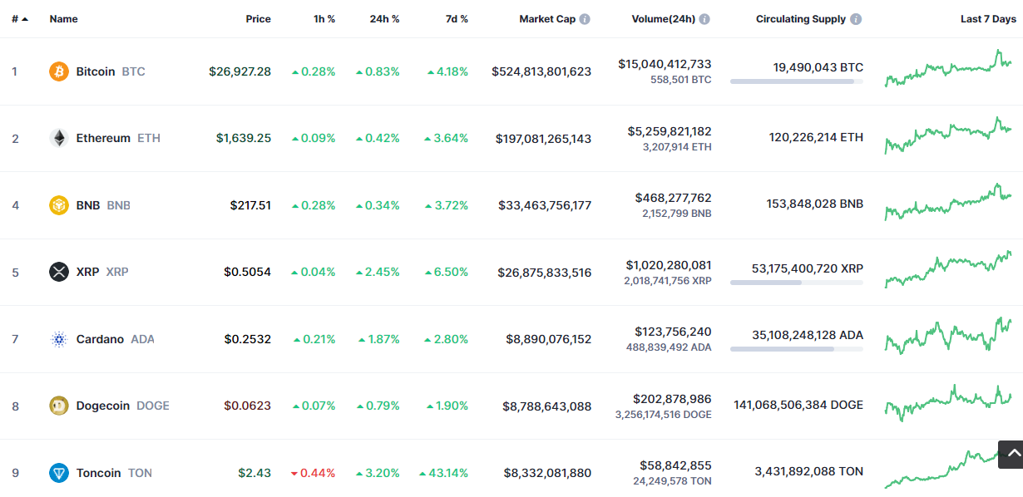Viewport: 1023px width, 497px height.
Task: Click Cardano price $0.2532
Action: point(247,339)
